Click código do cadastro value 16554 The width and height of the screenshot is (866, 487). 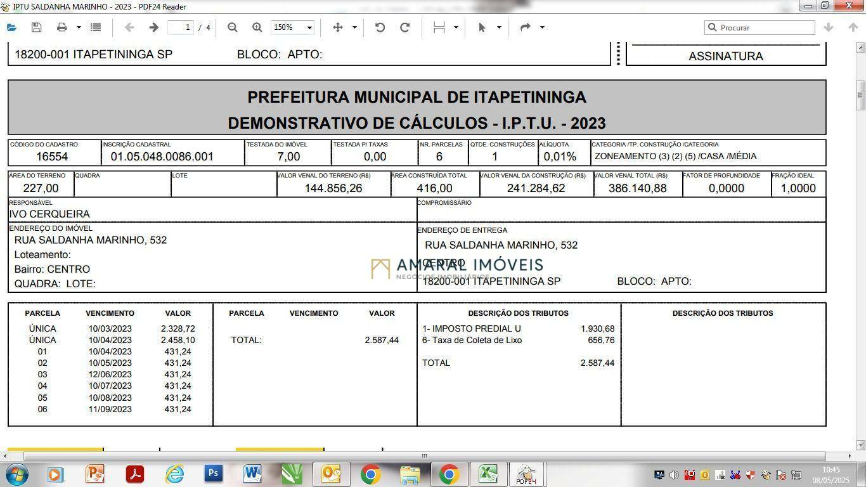(x=52, y=157)
